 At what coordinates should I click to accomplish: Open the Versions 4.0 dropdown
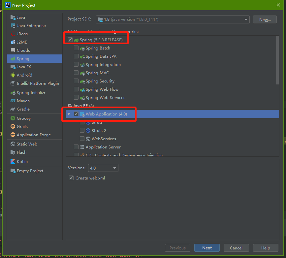click(103, 168)
